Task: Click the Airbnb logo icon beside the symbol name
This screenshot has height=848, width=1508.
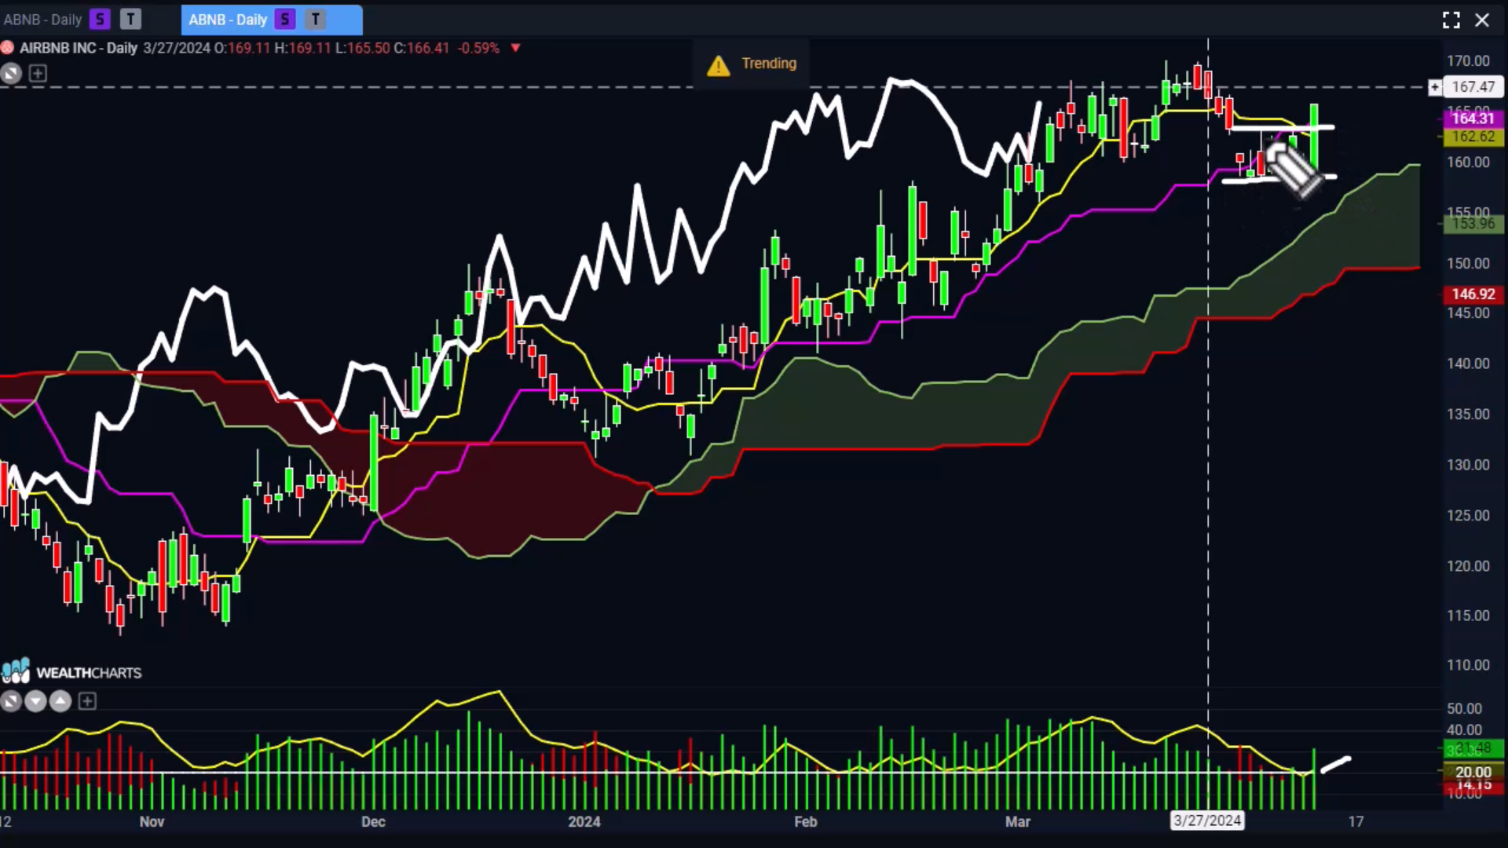Action: tap(7, 48)
